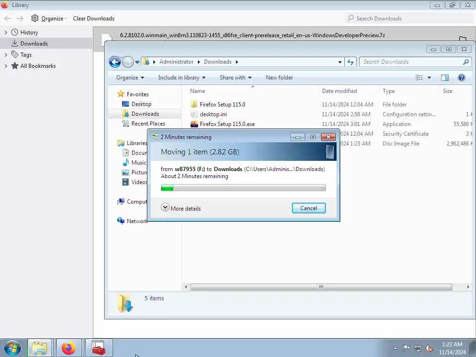This screenshot has width=476, height=357.
Task: Click the Administrator breadcrumb in address bar
Action: pyautogui.click(x=176, y=62)
